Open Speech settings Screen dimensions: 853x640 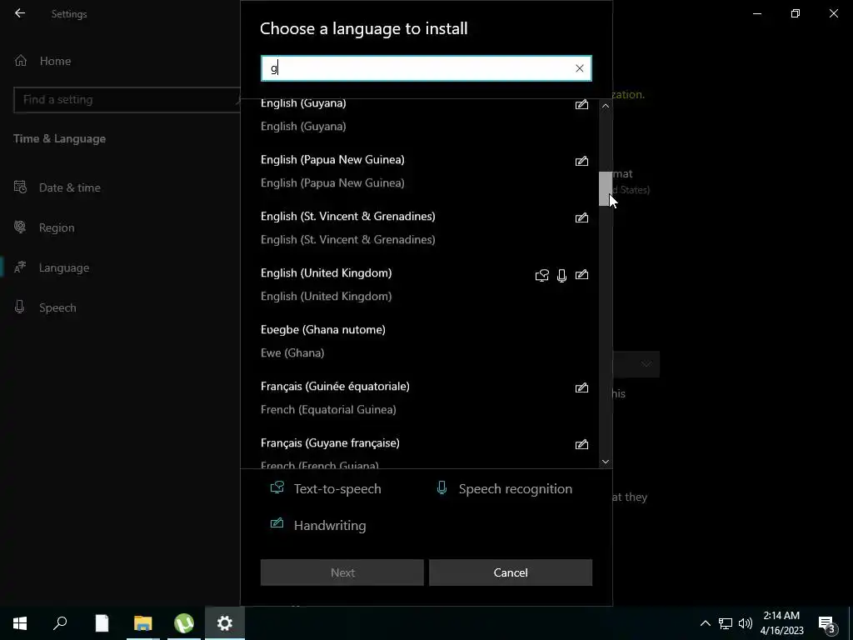pyautogui.click(x=57, y=308)
